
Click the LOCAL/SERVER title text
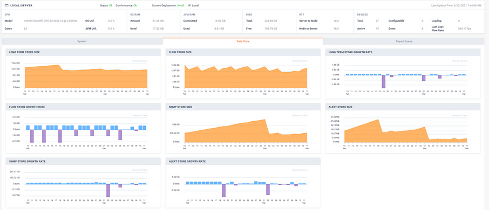(21, 5)
